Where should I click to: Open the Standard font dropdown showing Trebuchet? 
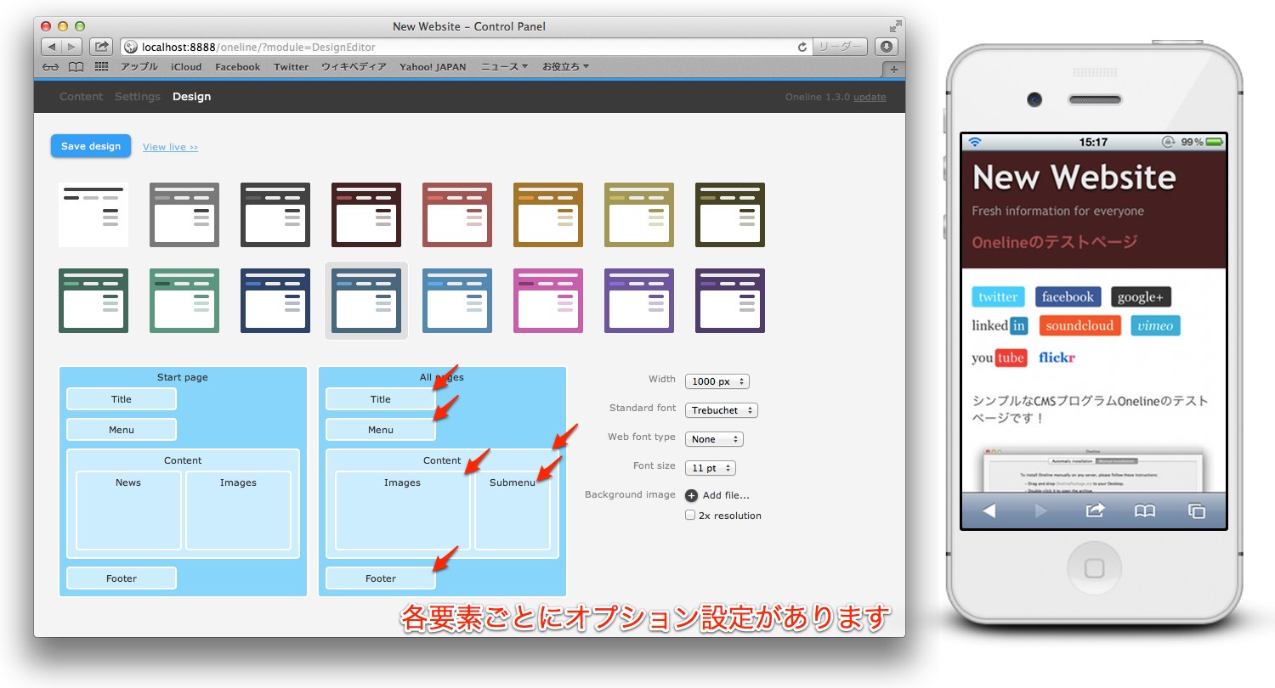[x=721, y=410]
